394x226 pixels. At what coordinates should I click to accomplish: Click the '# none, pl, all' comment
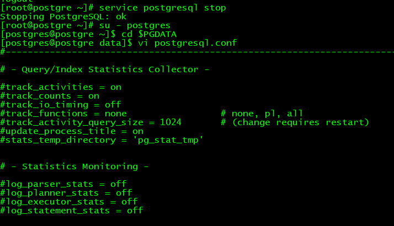pyautogui.click(x=262, y=114)
